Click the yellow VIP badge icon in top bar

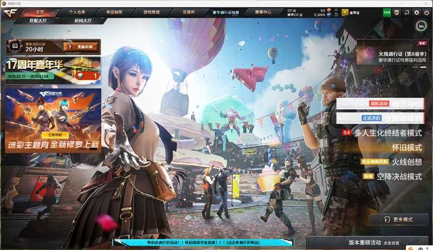[x=345, y=12]
